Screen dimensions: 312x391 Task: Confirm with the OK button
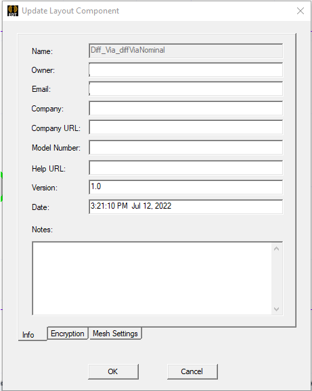(x=113, y=371)
